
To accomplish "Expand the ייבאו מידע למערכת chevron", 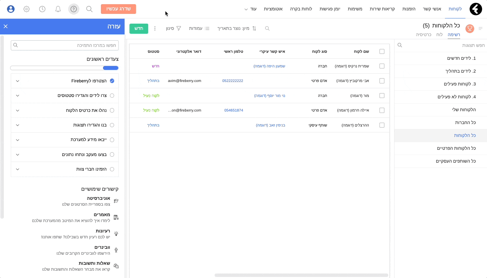I will (18, 140).
